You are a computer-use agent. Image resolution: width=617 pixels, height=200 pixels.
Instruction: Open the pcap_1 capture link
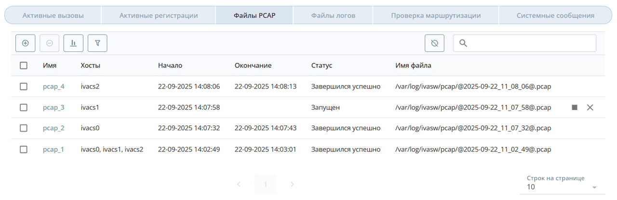pyautogui.click(x=53, y=150)
